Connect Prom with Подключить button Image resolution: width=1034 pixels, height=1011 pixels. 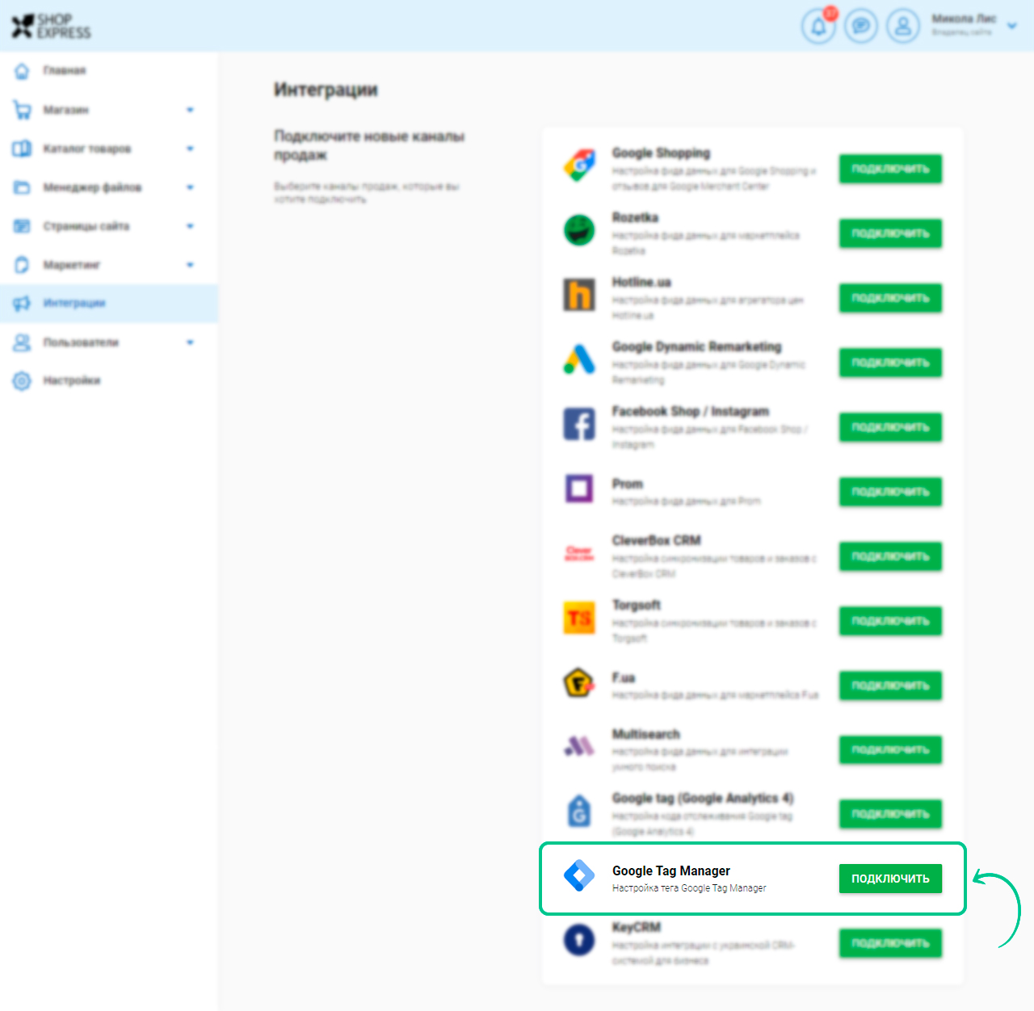(x=890, y=492)
